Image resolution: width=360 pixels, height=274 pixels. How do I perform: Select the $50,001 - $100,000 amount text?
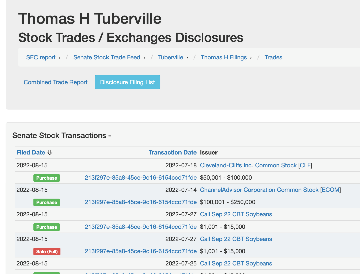(x=226, y=178)
